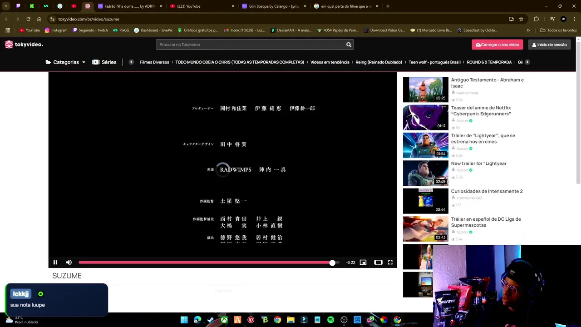Screen dimensions: 581x327
Task: Open 'New trailer for Lightyear' link
Action: [x=478, y=163]
